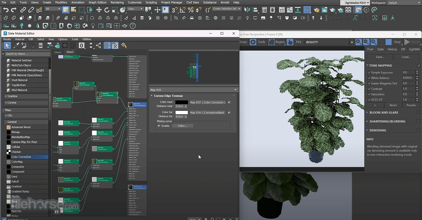Screen dimensions: 422x220
Task: Open Render Setup teapot with gear
Action: tap(316, 10)
